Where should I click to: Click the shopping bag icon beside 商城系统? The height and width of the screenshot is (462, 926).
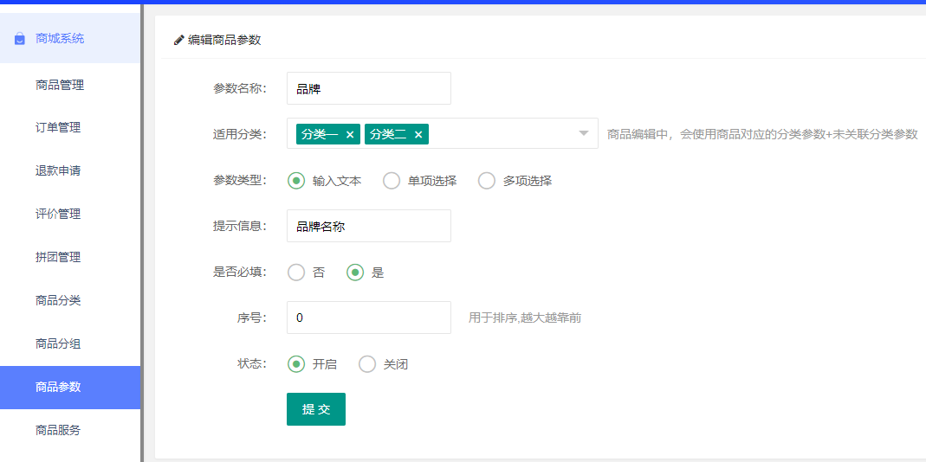pyautogui.click(x=19, y=39)
